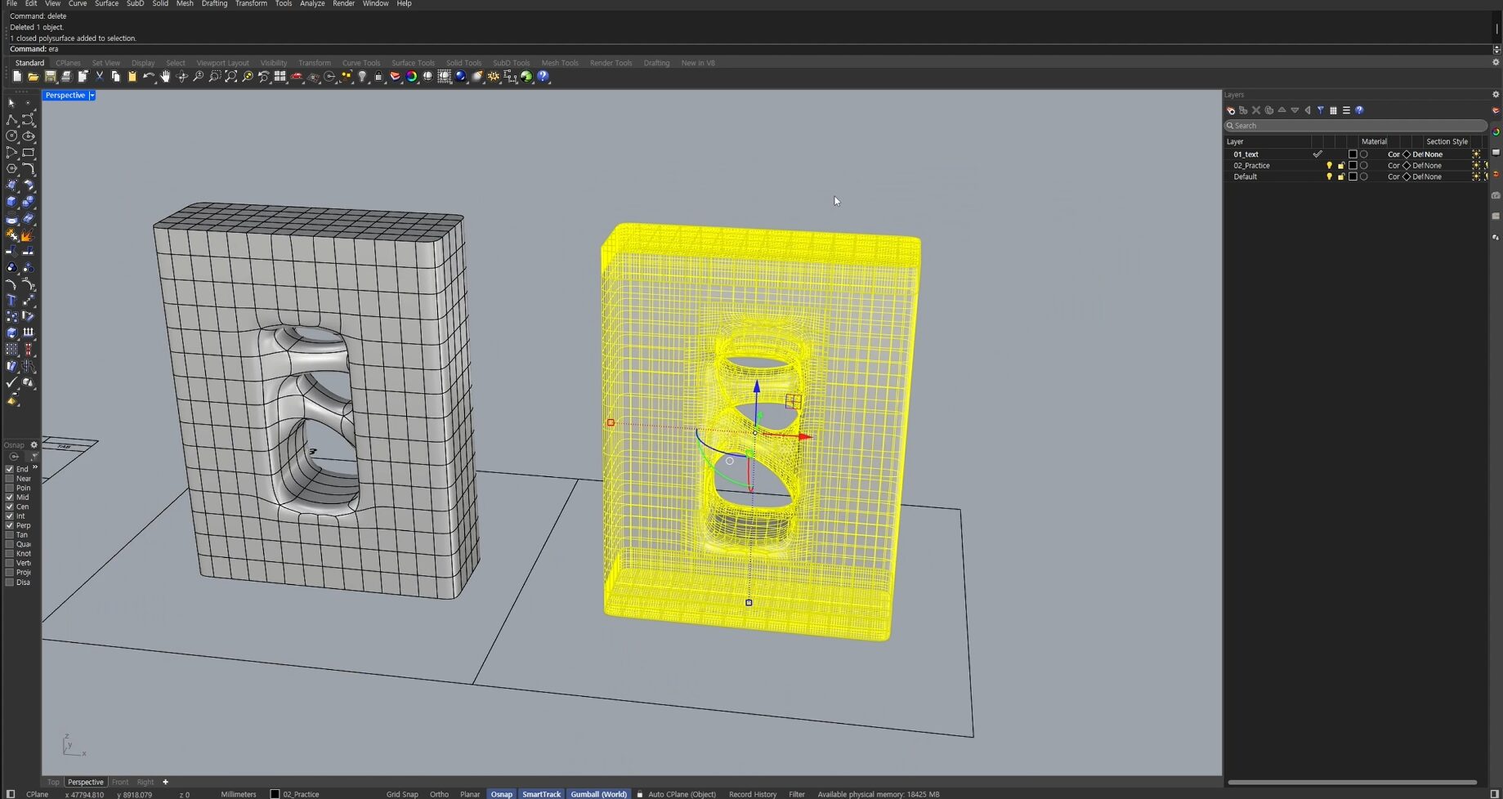Open the Surface menu
Screen dimensions: 1503x799
pyautogui.click(x=106, y=4)
